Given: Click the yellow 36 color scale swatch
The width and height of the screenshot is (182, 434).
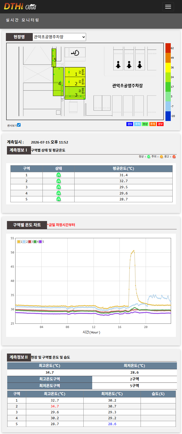Looking at the screenshot, I should 168,68.
